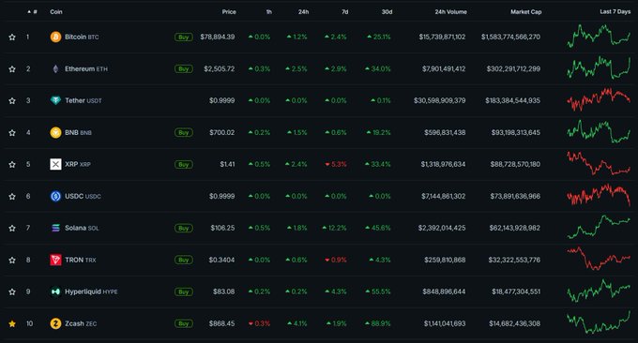The width and height of the screenshot is (638, 343).
Task: Favorite Tether with its star
Action: [x=12, y=100]
